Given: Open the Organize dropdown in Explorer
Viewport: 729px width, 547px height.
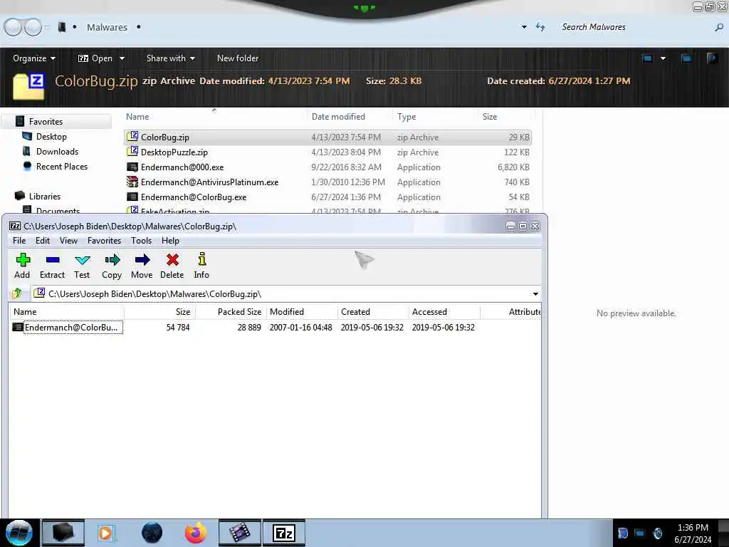Looking at the screenshot, I should (x=34, y=58).
